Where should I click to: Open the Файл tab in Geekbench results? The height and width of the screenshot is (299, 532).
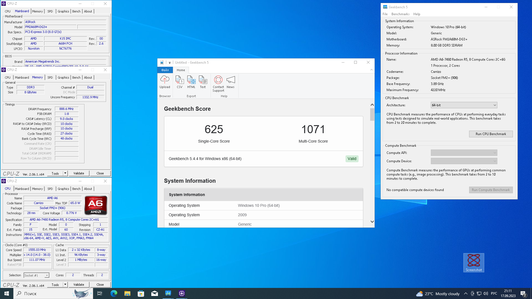click(165, 70)
